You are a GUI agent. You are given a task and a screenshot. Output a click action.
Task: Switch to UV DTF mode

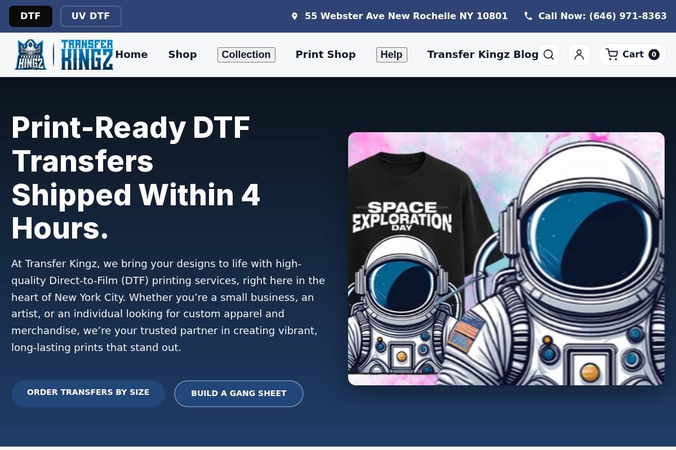pyautogui.click(x=91, y=16)
